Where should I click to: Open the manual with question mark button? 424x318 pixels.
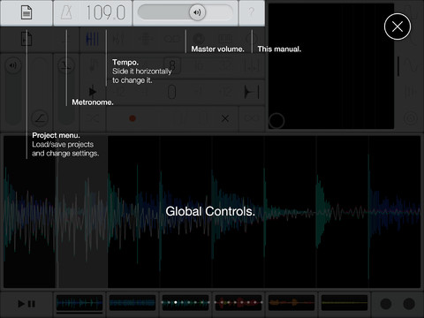tap(251, 12)
